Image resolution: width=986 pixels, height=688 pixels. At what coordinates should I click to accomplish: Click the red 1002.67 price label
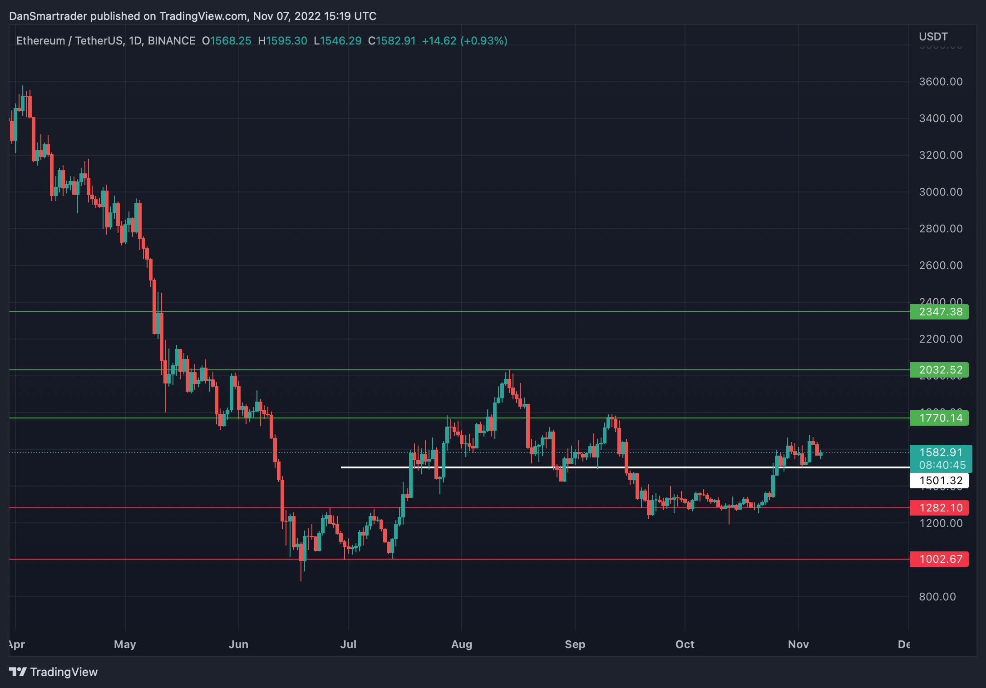click(x=939, y=559)
